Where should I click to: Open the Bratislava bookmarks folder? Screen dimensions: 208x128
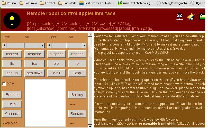(28, 3)
